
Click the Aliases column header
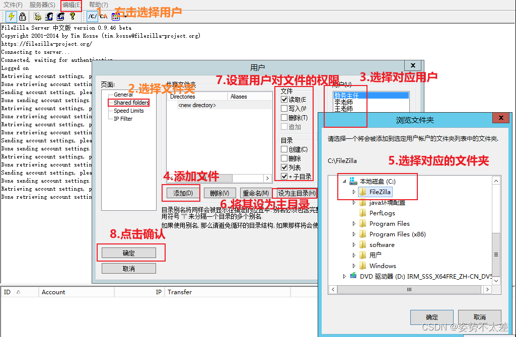250,97
